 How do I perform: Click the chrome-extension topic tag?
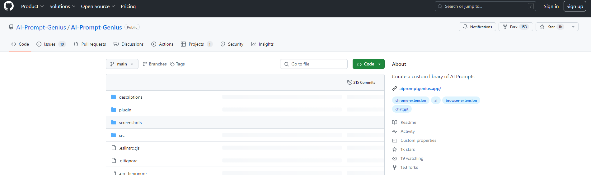(x=410, y=101)
